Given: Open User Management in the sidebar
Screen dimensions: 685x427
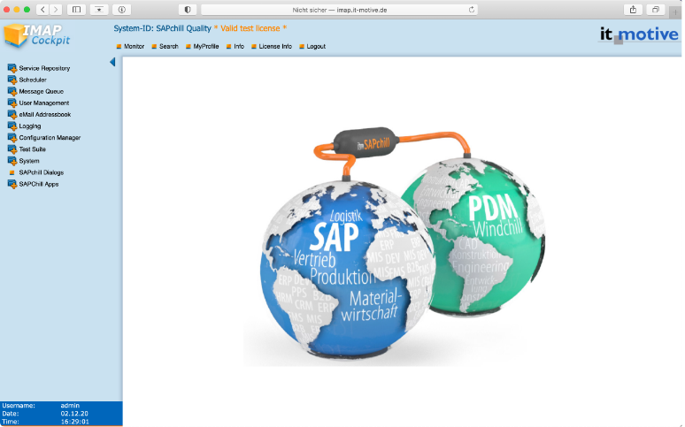Looking at the screenshot, I should click(x=44, y=103).
